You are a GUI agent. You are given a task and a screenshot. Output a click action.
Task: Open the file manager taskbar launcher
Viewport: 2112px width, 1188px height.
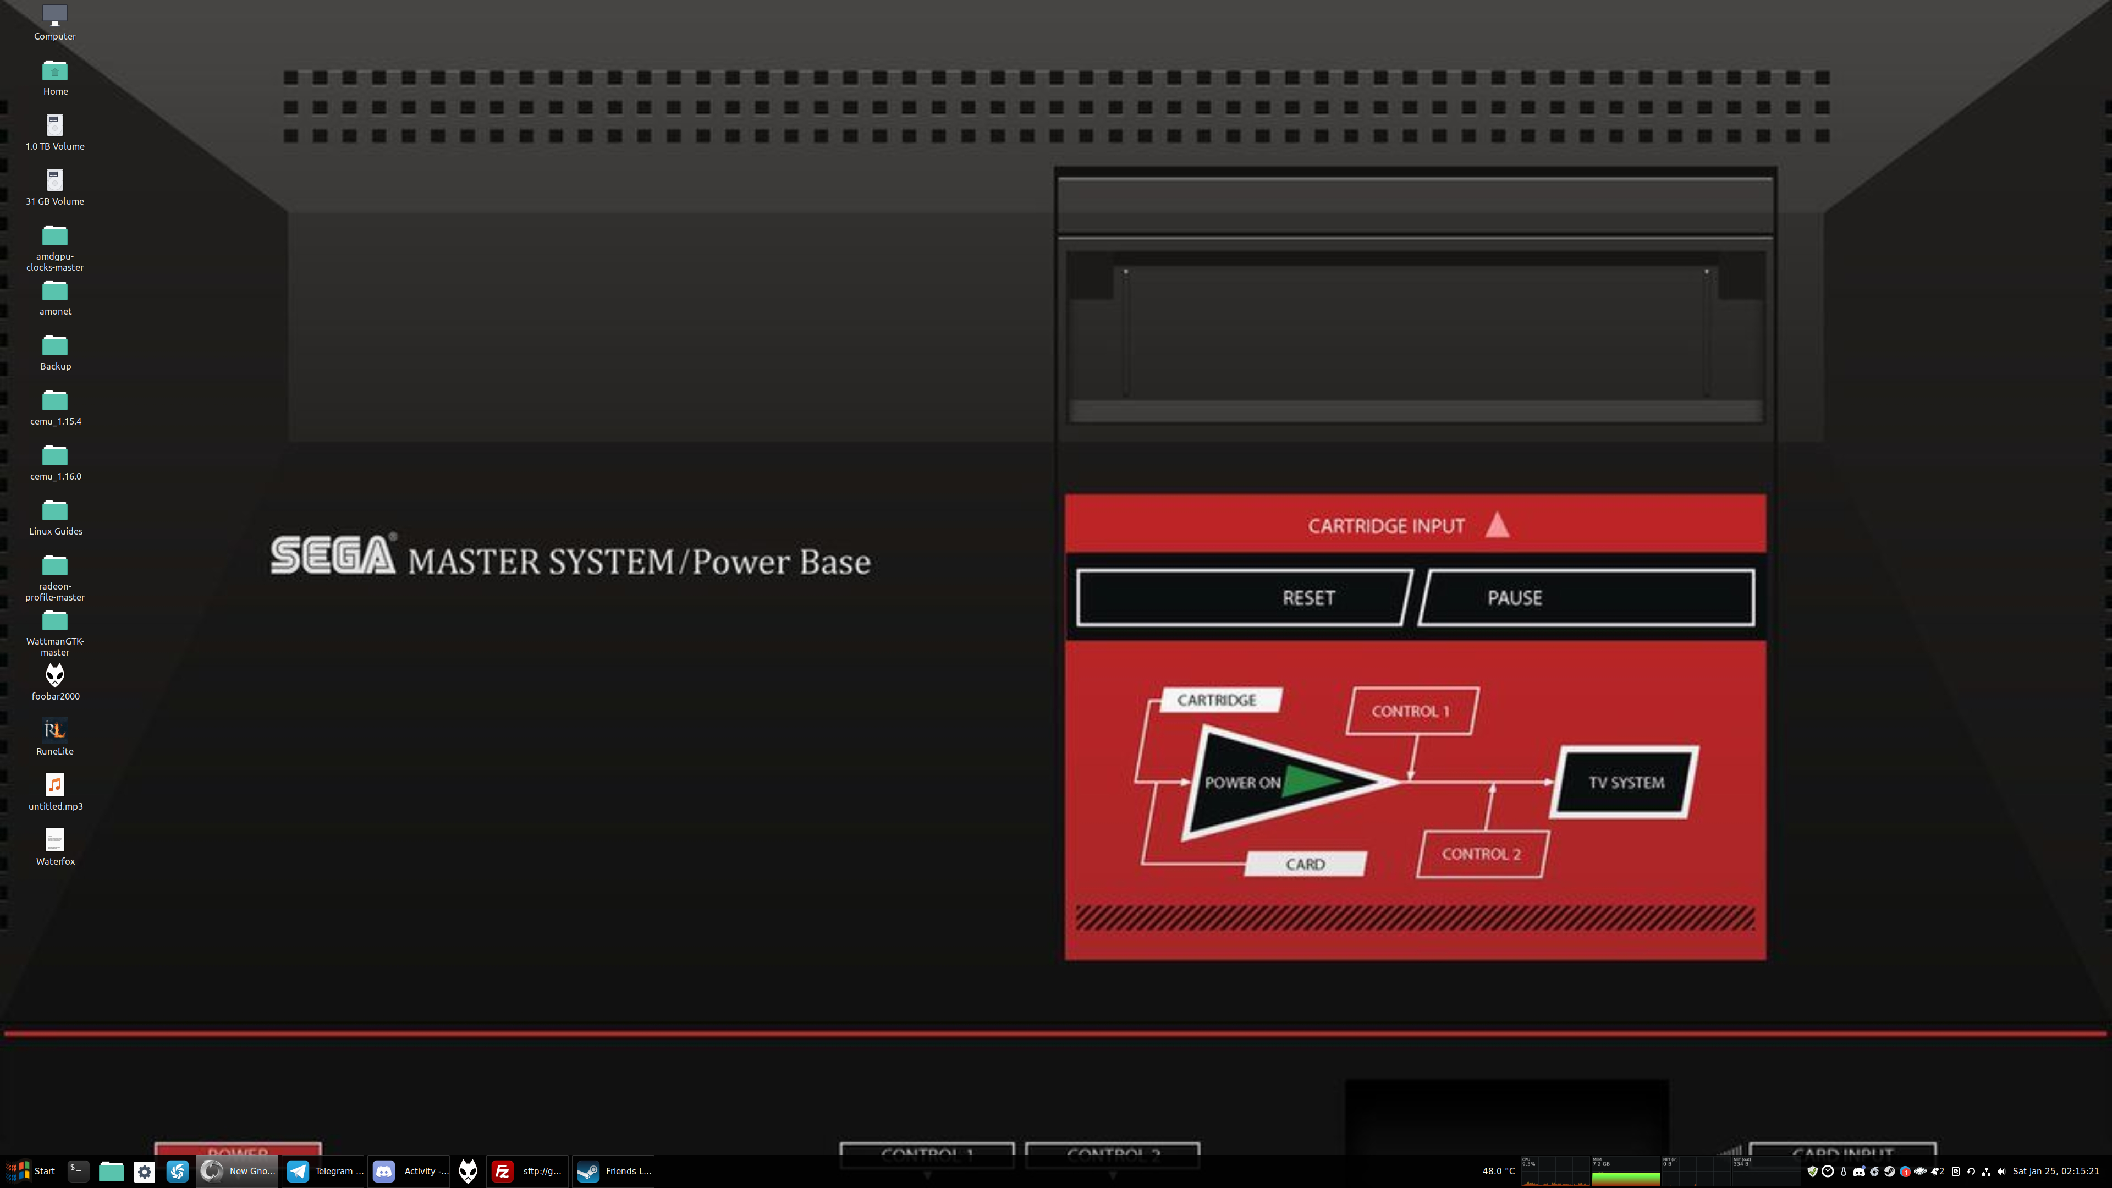[112, 1171]
